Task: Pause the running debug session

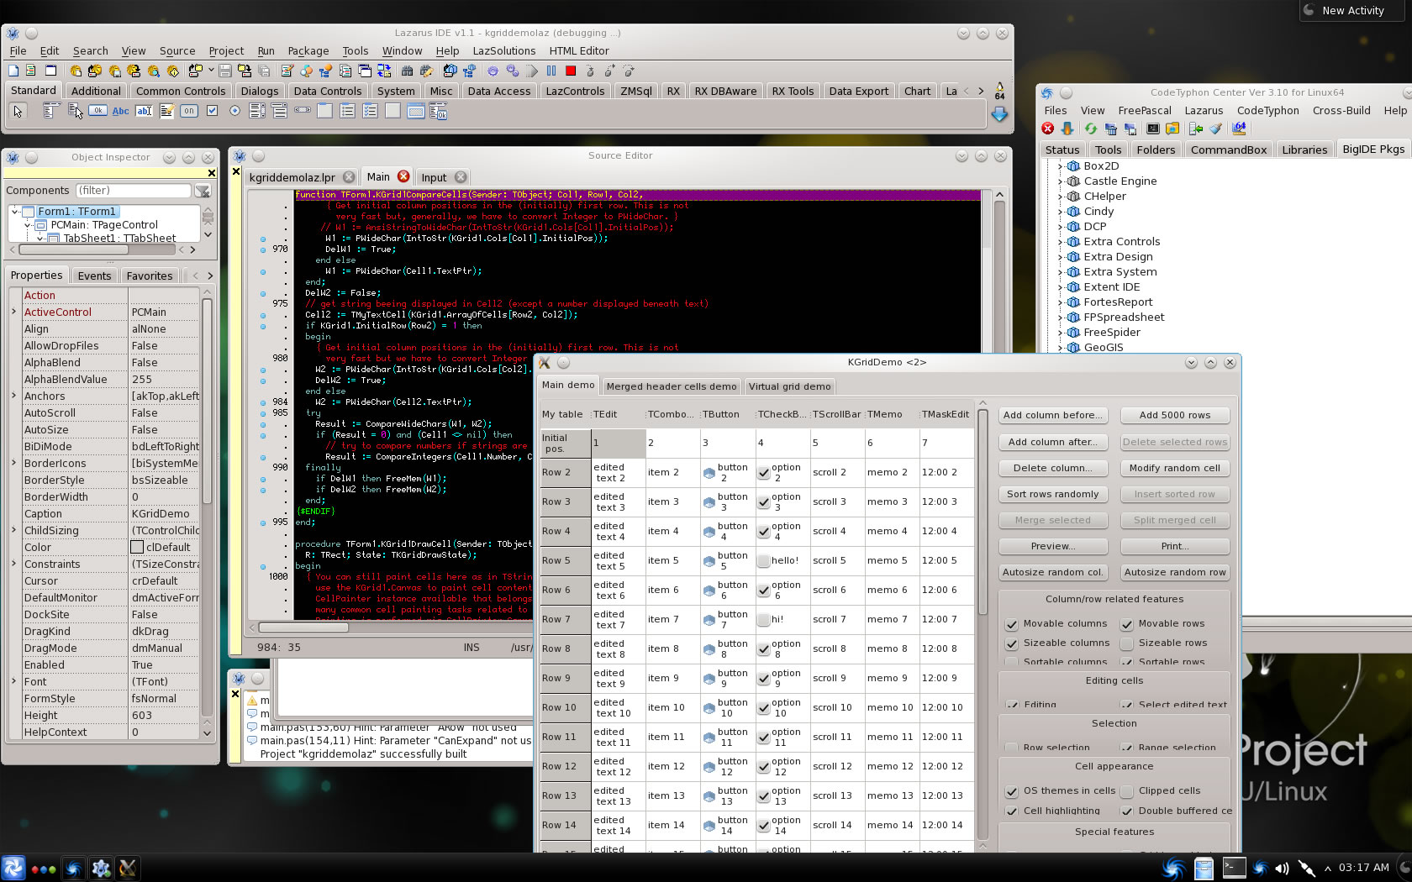Action: [x=551, y=71]
